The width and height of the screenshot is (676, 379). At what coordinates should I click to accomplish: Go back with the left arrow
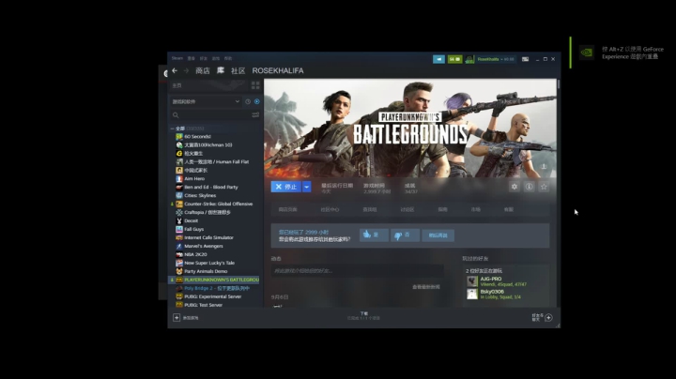(175, 70)
